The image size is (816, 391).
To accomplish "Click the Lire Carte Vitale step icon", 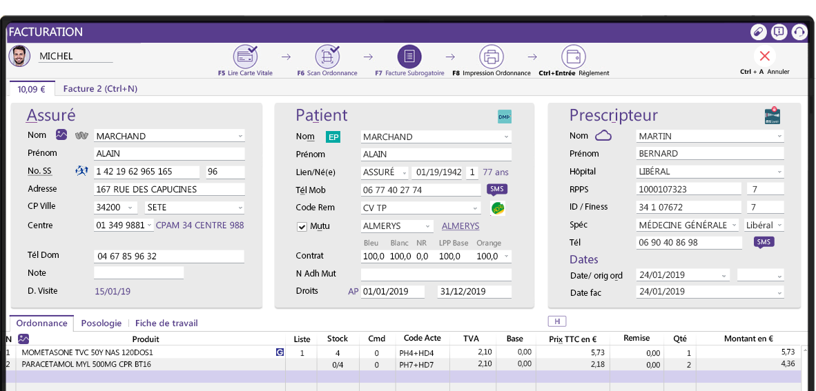I will (245, 56).
